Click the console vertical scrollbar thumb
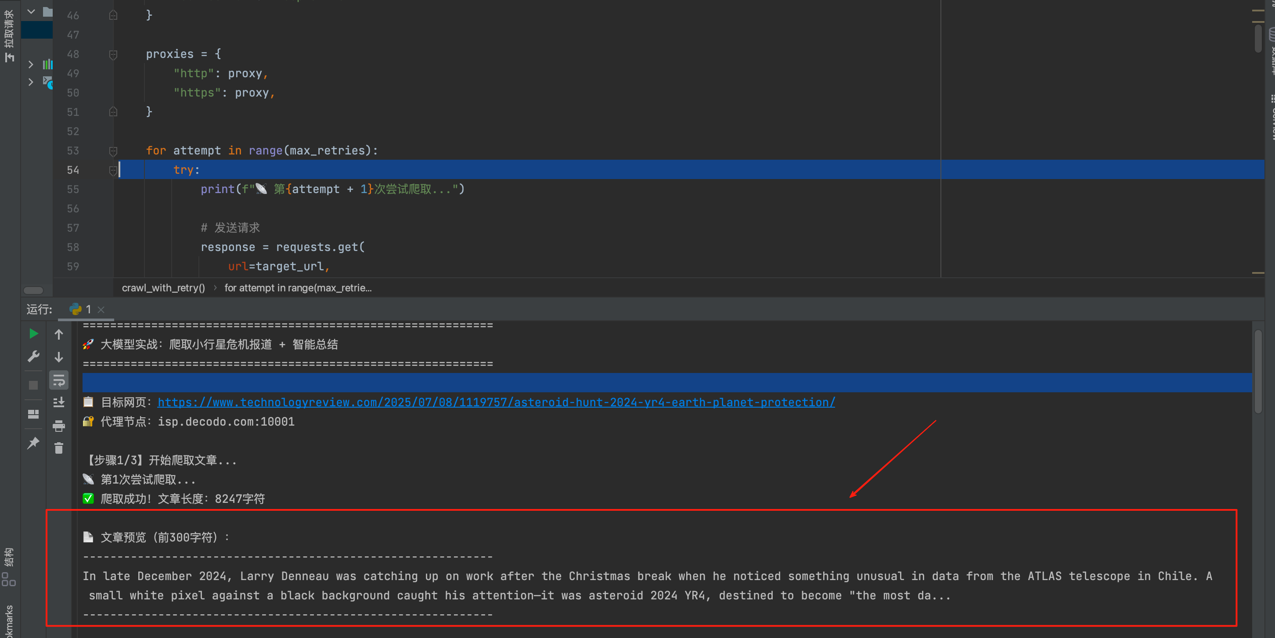This screenshot has height=638, width=1275. [1258, 371]
